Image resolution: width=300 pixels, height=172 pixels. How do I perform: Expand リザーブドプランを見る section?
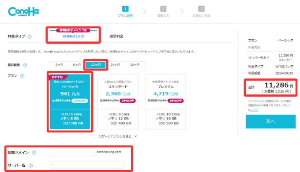(x=118, y=136)
